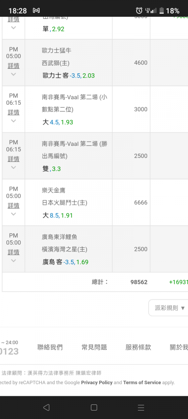
Task: Tap the Android home square icon
Action: tap(94, 407)
